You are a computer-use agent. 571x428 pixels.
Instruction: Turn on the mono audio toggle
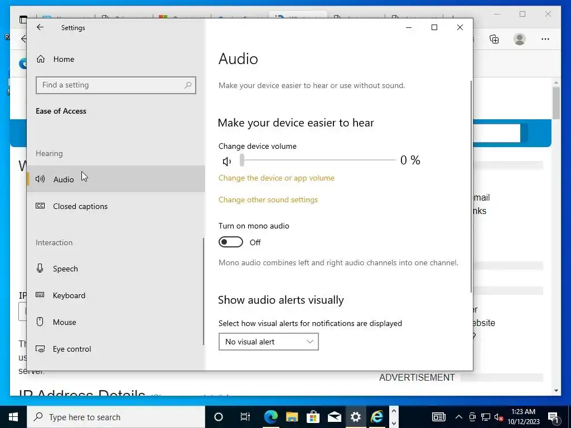(x=231, y=242)
